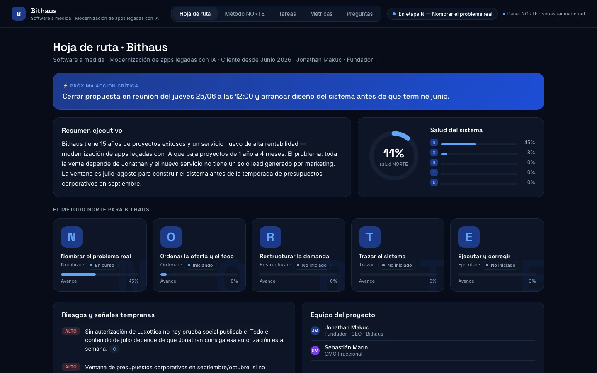597x373 pixels.
Task: Click the T badge in Salud del sistema
Action: 434,172
